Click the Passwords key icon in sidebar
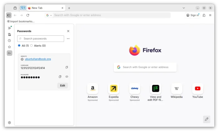This screenshot has width=219, height=132. [9, 53]
